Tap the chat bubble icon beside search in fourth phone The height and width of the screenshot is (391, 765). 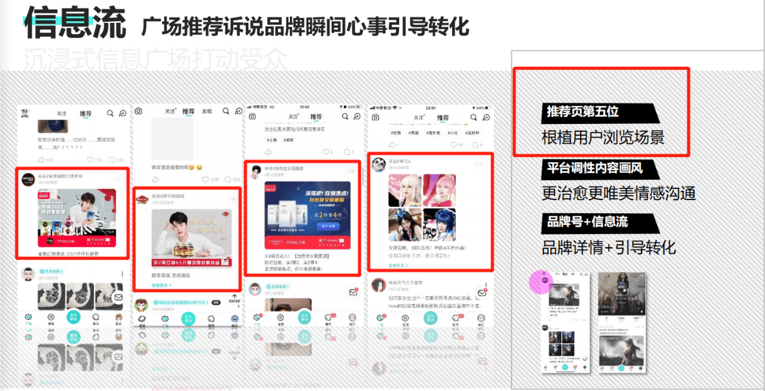click(486, 117)
